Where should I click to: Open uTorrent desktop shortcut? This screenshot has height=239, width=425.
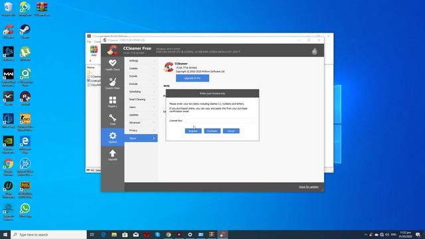25,53
